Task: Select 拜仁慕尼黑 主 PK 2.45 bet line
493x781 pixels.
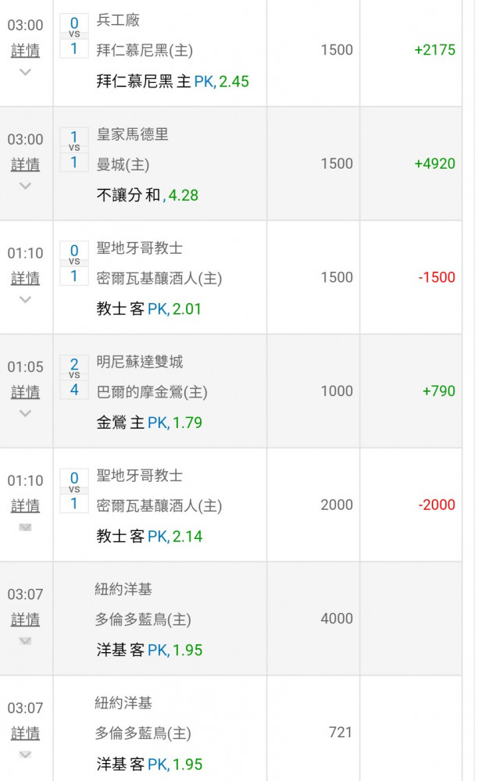Action: click(x=173, y=81)
